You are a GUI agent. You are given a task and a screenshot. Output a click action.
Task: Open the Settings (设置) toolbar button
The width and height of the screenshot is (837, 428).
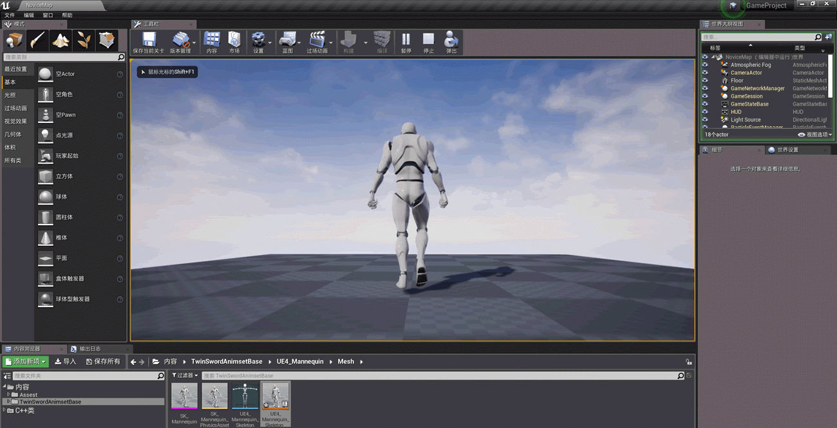click(x=258, y=42)
